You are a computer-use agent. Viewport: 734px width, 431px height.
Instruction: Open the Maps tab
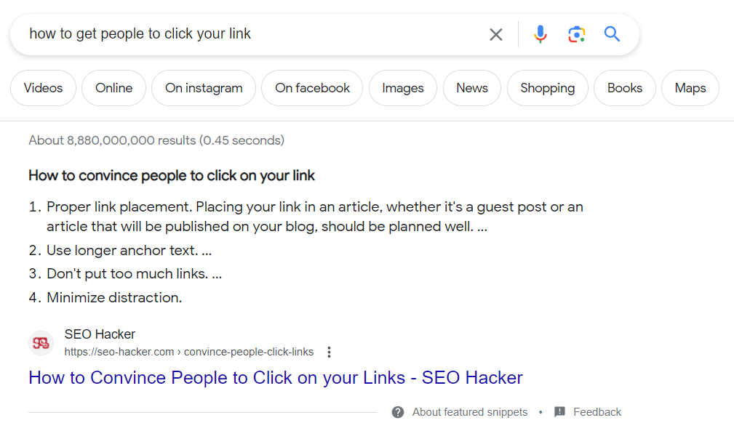click(x=690, y=88)
